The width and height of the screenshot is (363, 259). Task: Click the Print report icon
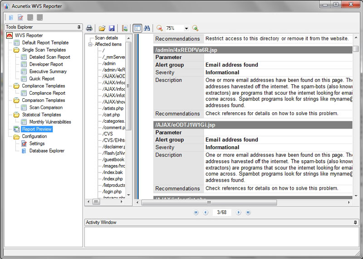(x=89, y=28)
